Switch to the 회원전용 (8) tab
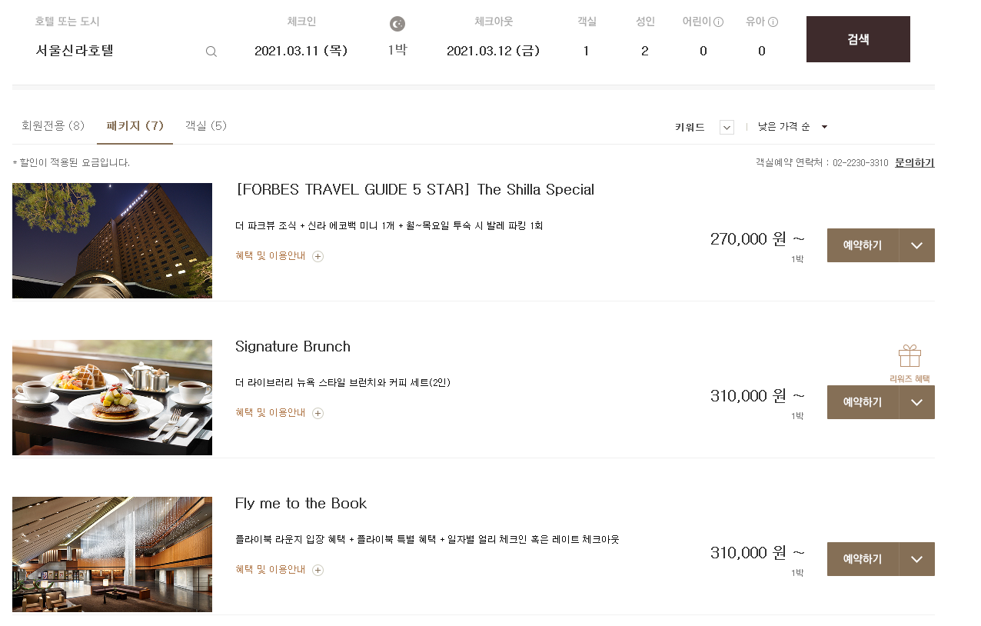 click(x=53, y=125)
